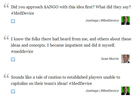Image resolution: width=138 pixels, height=102 pixels.
Task: Click the Twitter icon under the 'tale of caution' tweet
Action: tap(13, 91)
